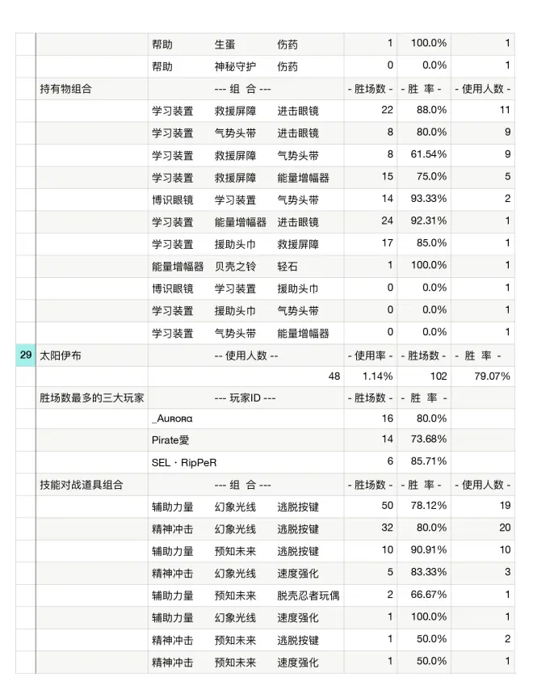
Task: Click the 90.91% win rate cell
Action: [424, 550]
